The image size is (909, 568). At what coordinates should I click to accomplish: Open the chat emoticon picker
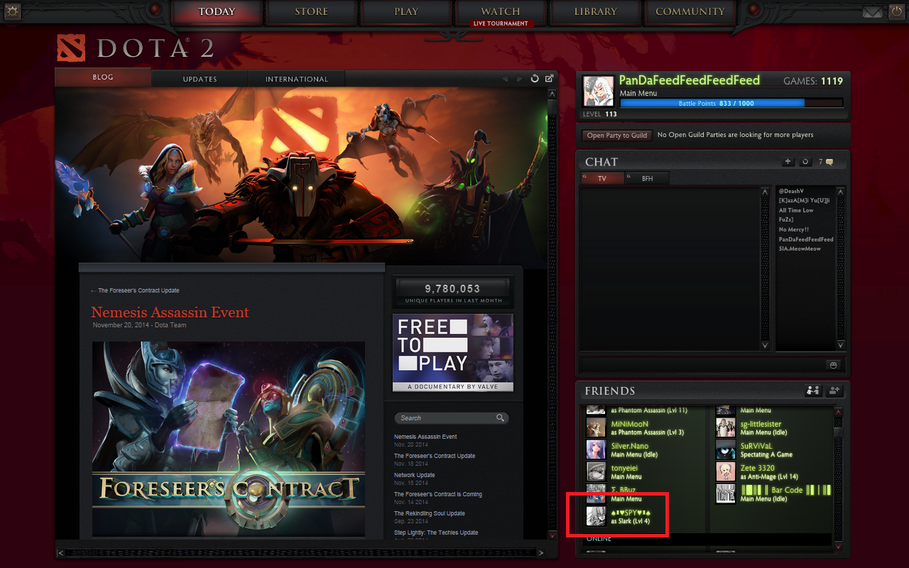(x=833, y=365)
